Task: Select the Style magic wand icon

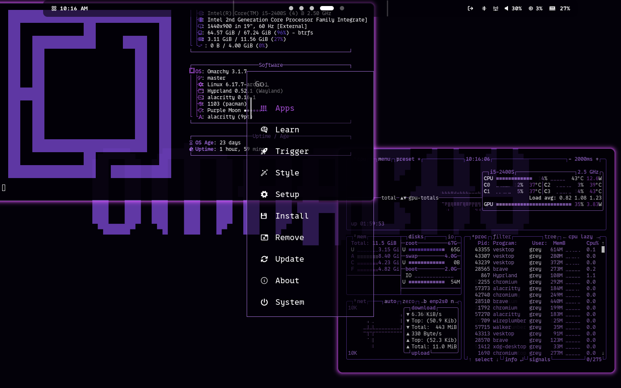Action: 264,173
